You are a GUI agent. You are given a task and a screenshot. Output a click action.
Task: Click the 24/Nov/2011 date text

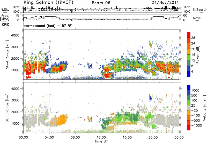tap(165, 2)
